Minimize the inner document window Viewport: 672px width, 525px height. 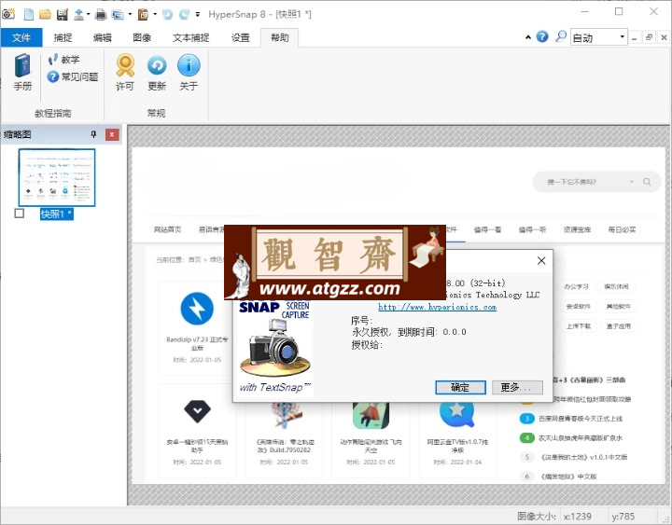tap(635, 37)
